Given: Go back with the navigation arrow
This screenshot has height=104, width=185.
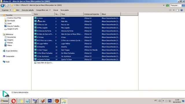Looking at the screenshot, I should tap(2, 5).
